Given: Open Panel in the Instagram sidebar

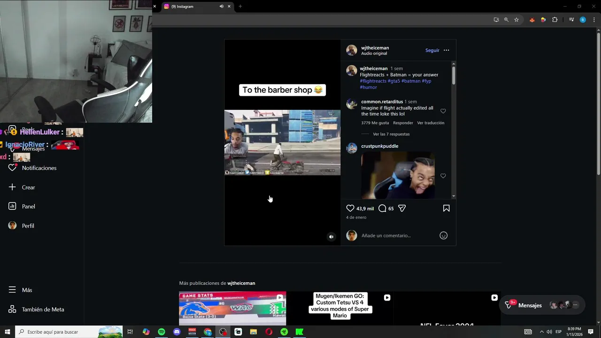Looking at the screenshot, I should click(x=22, y=207).
